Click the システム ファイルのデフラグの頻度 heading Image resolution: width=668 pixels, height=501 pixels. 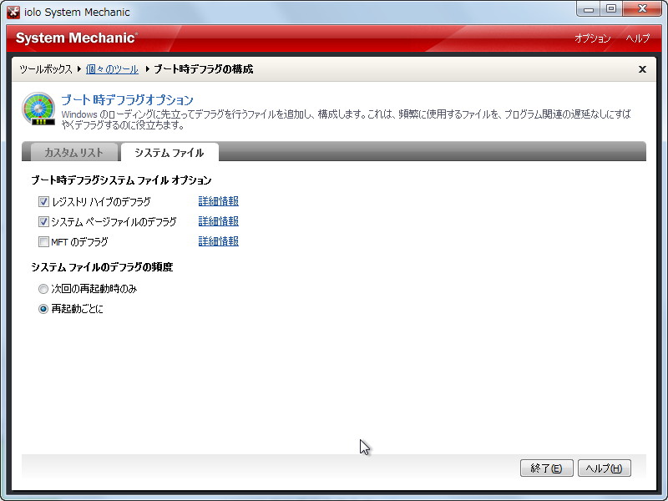click(x=102, y=267)
